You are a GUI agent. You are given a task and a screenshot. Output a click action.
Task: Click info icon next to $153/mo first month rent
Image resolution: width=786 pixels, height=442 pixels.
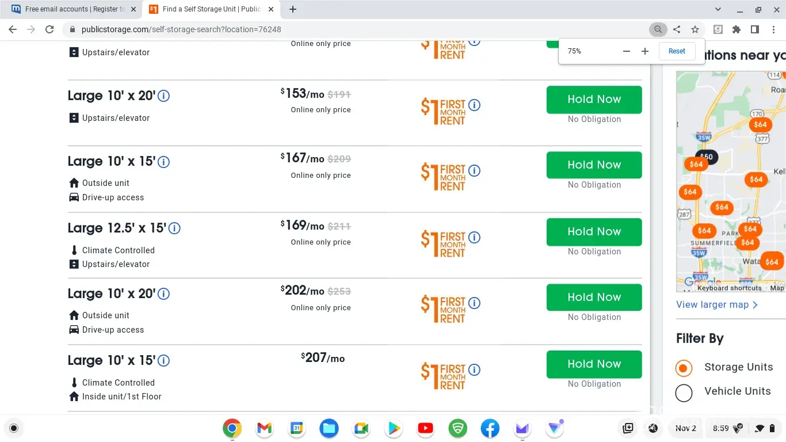tap(474, 105)
